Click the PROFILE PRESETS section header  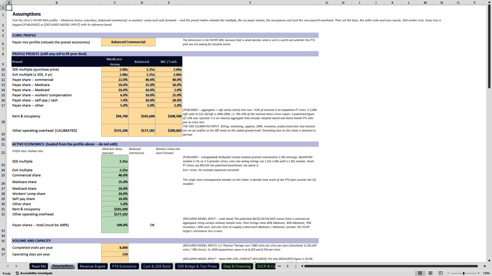[x=165, y=54]
